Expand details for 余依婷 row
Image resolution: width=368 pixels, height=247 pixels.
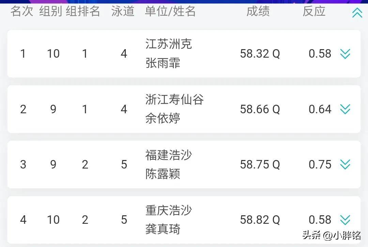345,109
